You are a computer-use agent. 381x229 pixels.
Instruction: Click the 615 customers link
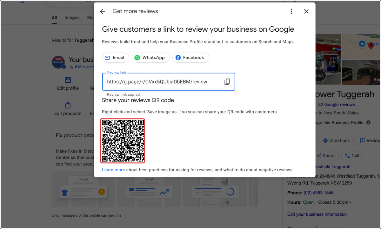click(x=84, y=67)
